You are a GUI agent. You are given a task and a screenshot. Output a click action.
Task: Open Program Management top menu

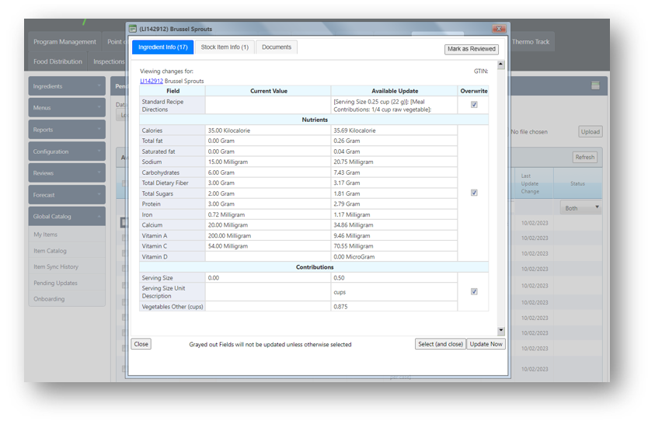64,42
